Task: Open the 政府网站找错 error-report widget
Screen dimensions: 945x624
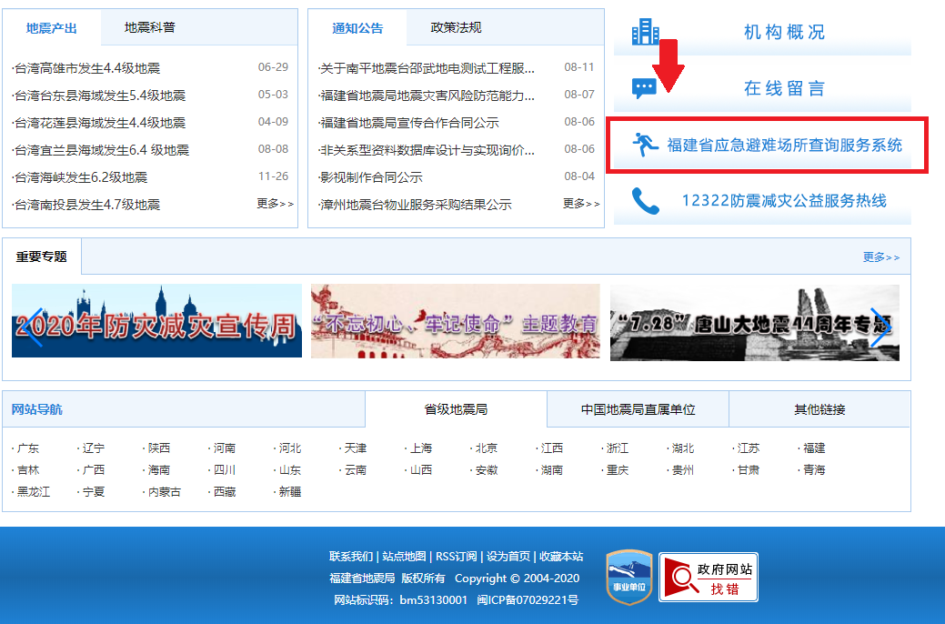Action: click(x=708, y=577)
